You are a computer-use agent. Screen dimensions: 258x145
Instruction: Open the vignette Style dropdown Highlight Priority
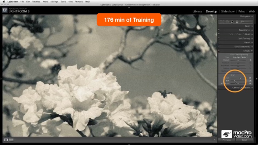(239, 57)
